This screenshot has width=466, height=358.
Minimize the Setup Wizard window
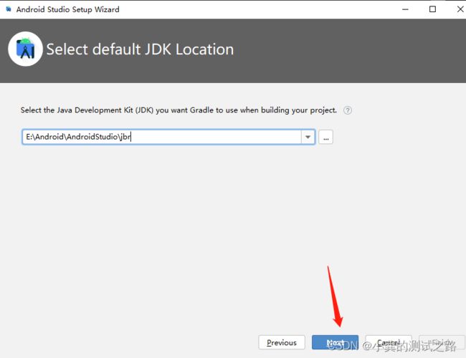pos(405,9)
